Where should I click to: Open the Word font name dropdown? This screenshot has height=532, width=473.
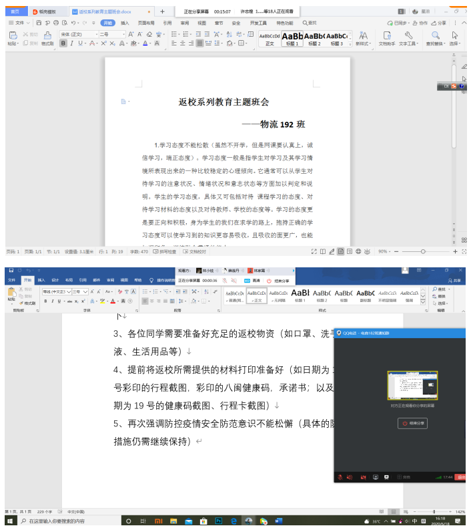click(67, 292)
